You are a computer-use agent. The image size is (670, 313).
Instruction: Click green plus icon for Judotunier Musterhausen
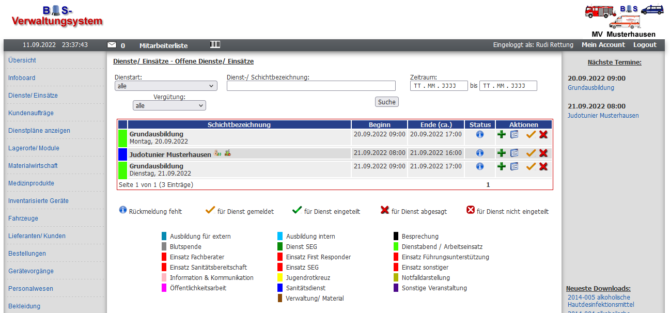(502, 153)
